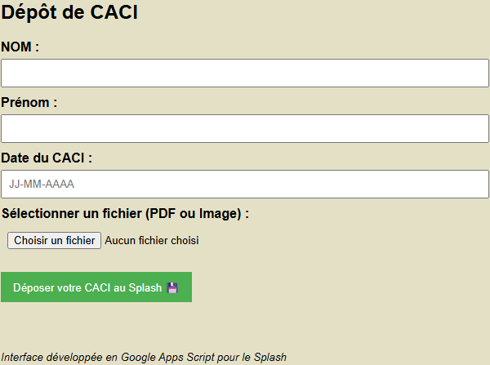Click the right end of the date field

[x=478, y=184]
